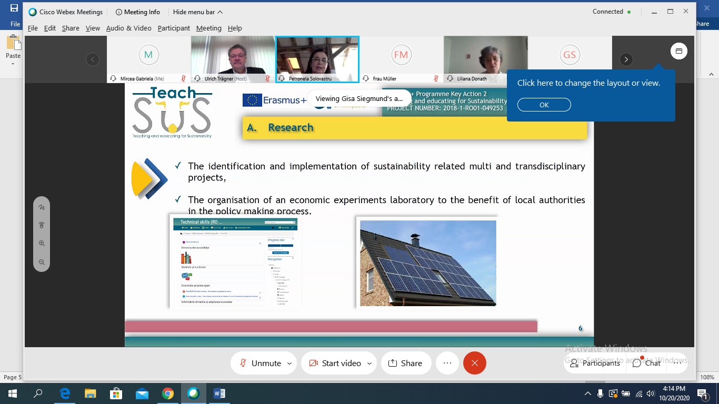
Task: Start your video
Action: pyautogui.click(x=335, y=363)
